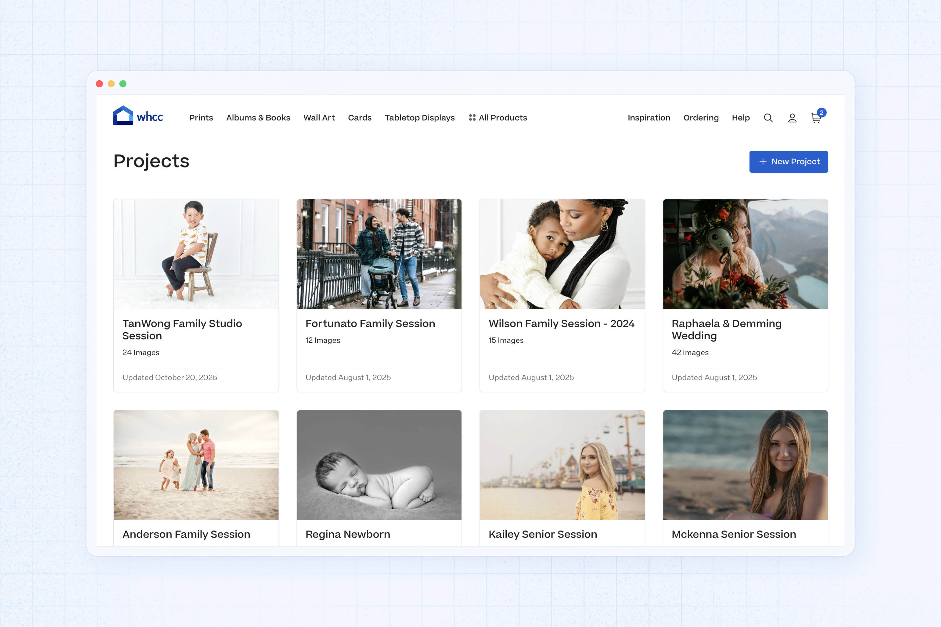View the shopping cart with 2 items
Viewport: 941px width, 627px height.
click(815, 118)
